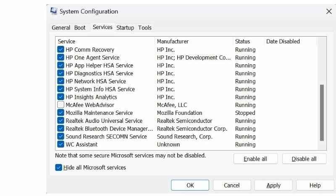The height and width of the screenshot is (196, 336).
Task: Uncheck HP System Info HSA Service
Action: tap(60, 89)
